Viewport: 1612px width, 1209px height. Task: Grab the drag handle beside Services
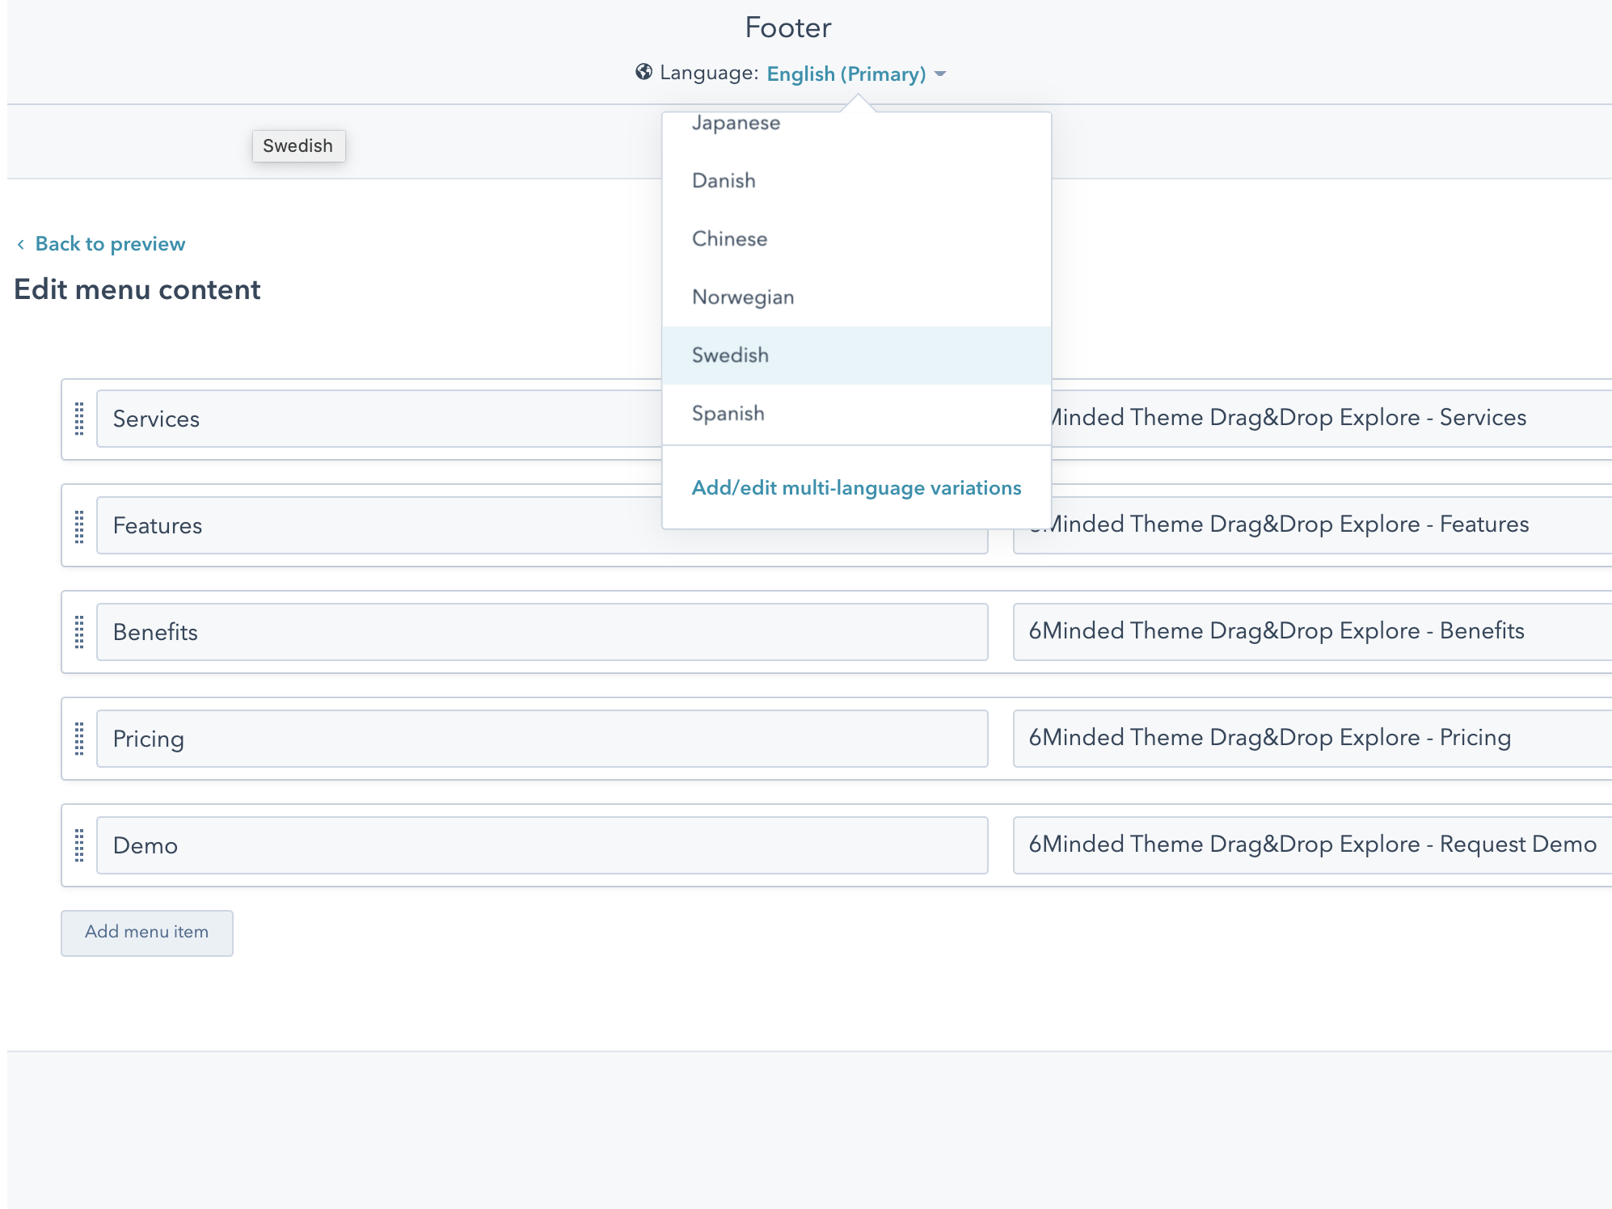tap(79, 419)
